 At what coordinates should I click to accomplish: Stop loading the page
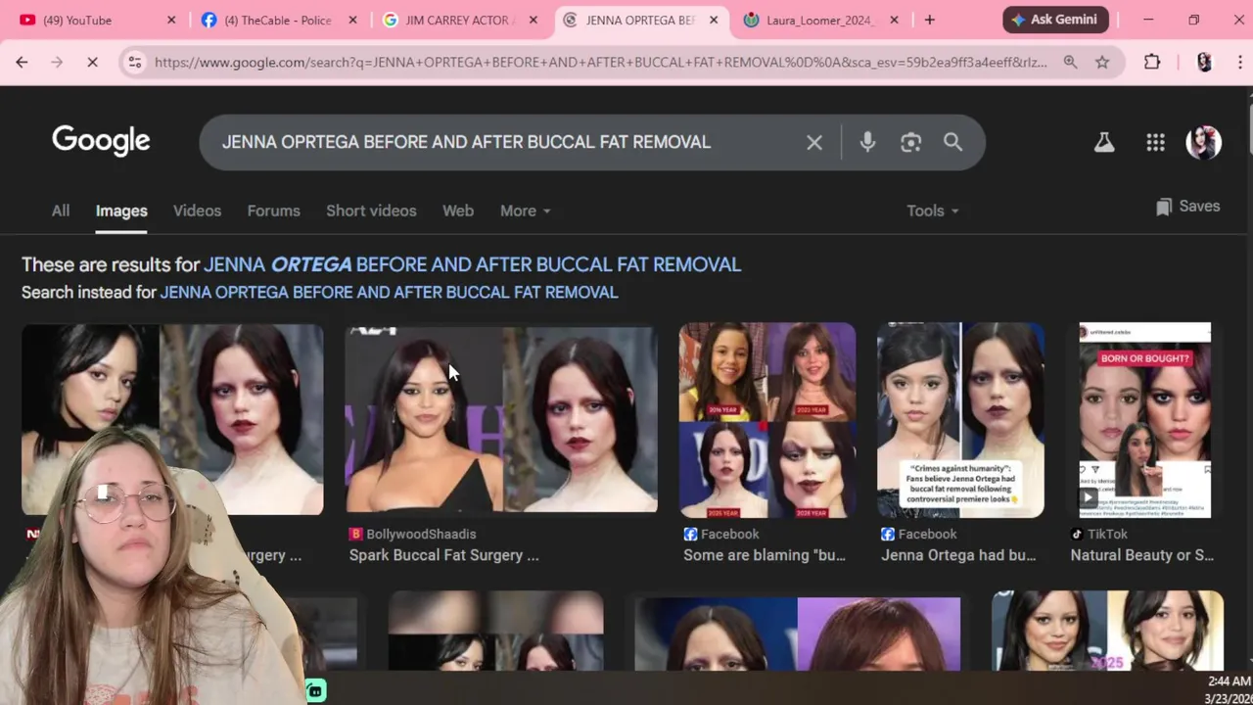(92, 62)
